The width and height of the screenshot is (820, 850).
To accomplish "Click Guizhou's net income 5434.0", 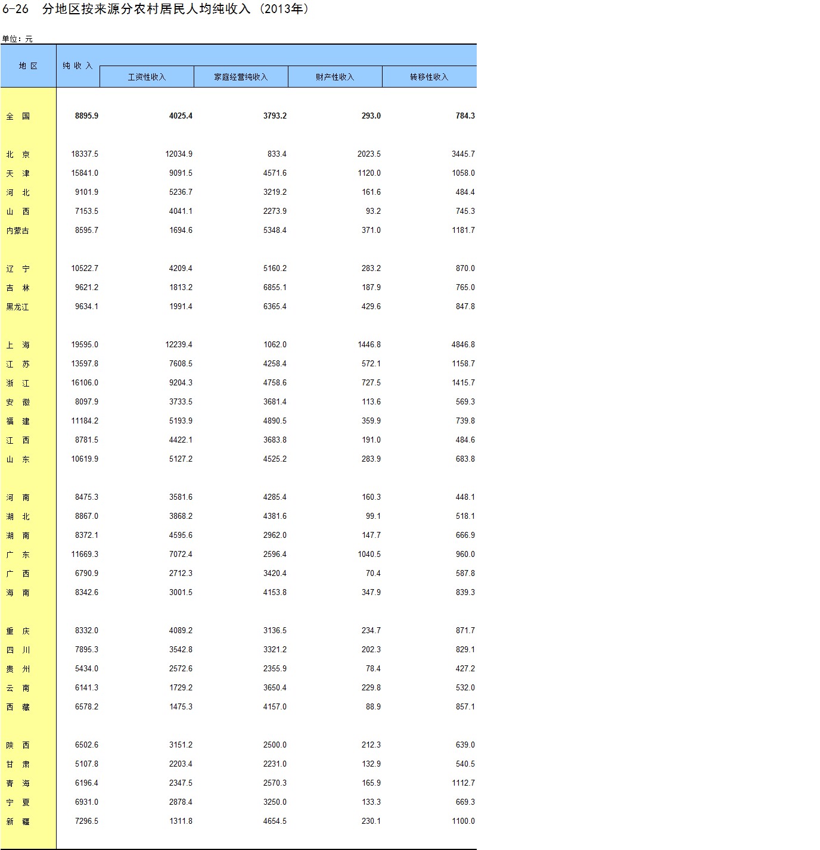I will (86, 669).
